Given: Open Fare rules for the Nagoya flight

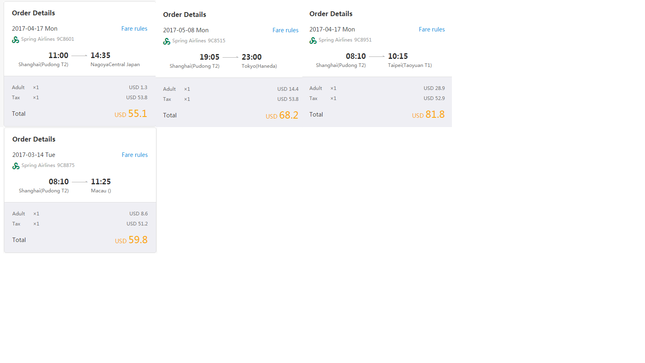Looking at the screenshot, I should pyautogui.click(x=134, y=29).
